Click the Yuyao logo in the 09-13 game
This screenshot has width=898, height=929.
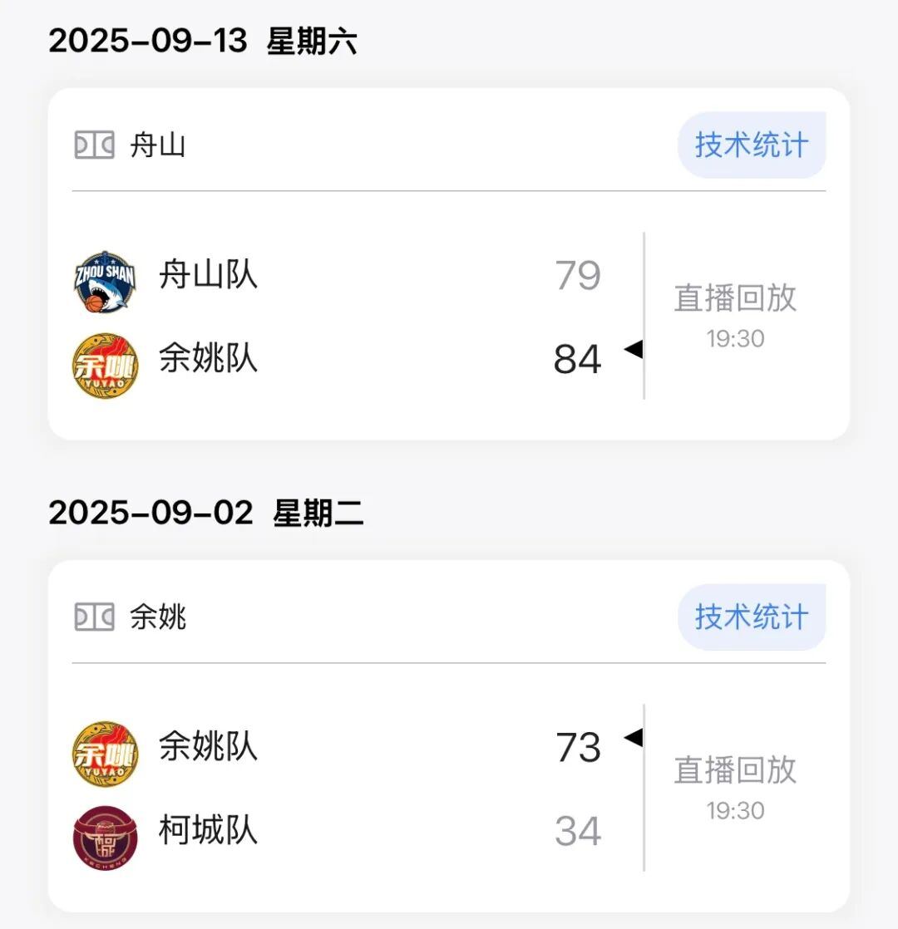point(105,365)
